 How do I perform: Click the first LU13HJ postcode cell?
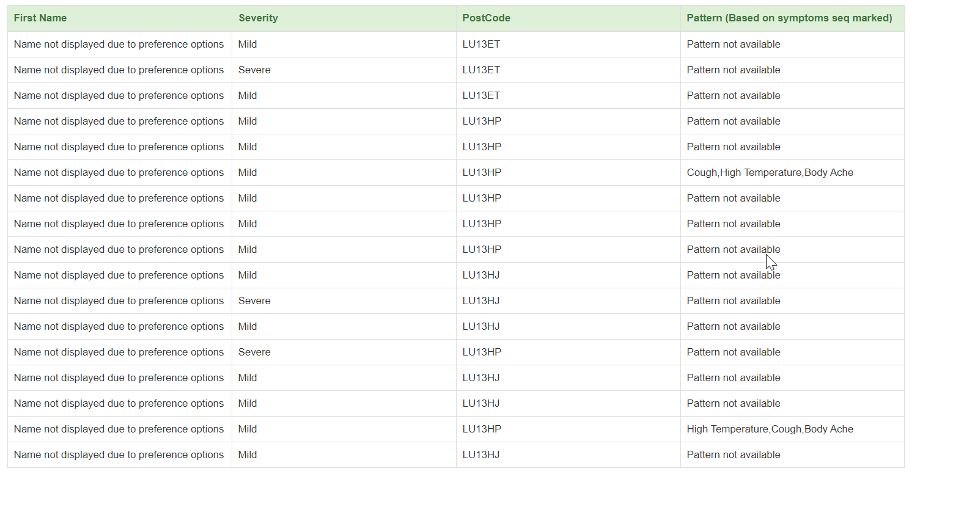click(x=568, y=275)
